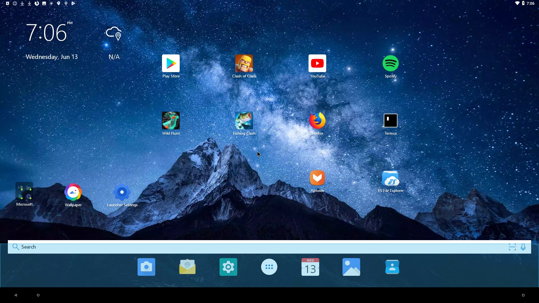
Task: Click the Firefox notification icon in status bar
Action: 37,3
